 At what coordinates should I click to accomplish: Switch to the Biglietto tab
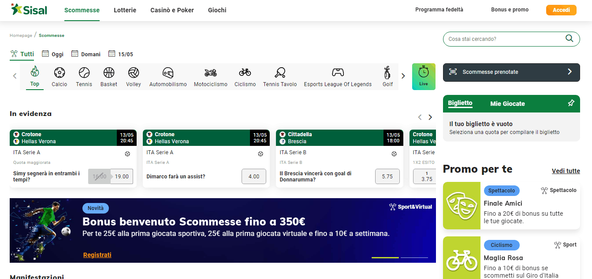pyautogui.click(x=460, y=103)
